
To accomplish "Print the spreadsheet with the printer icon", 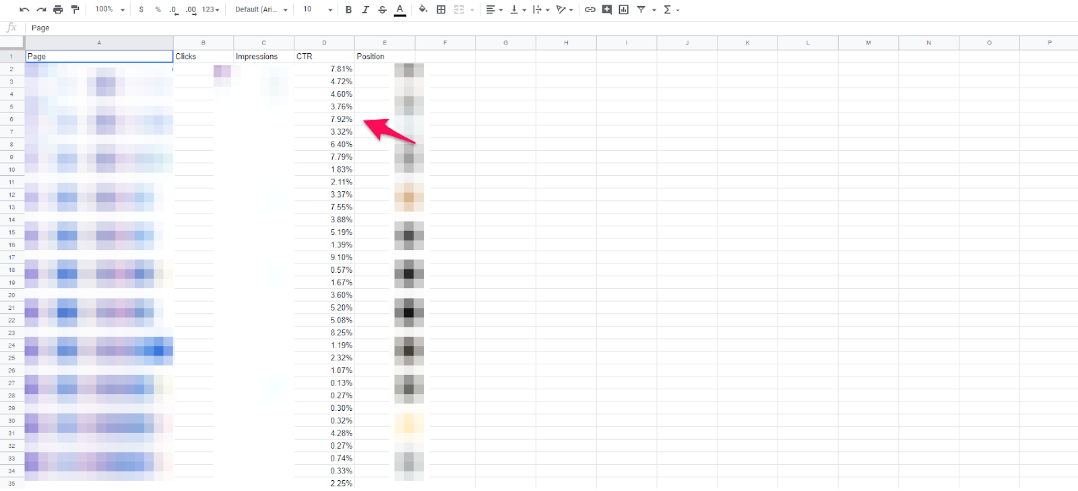I will point(58,9).
